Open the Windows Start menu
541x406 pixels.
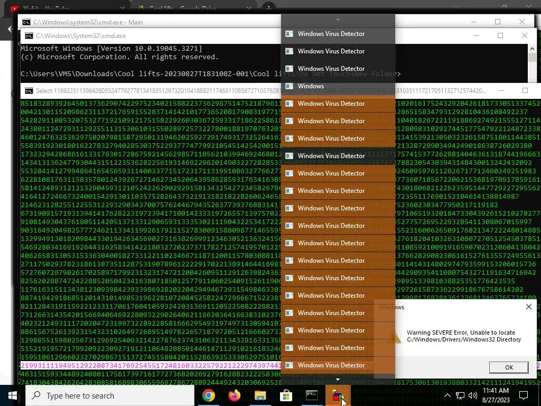coord(13,395)
